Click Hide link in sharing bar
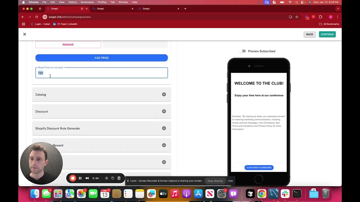360x202 pixels. (x=230, y=181)
